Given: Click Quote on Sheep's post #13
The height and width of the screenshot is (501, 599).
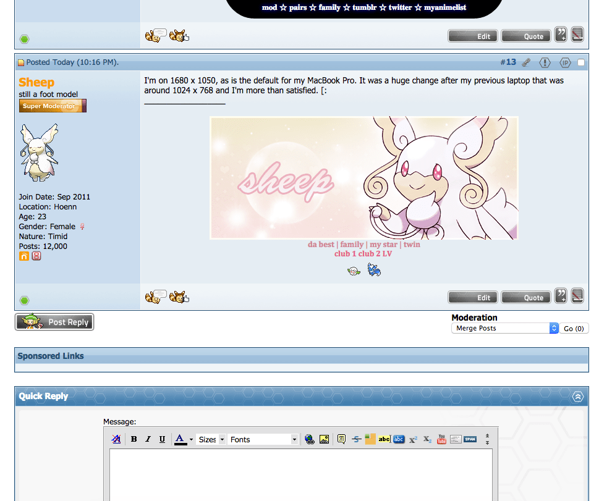Looking at the screenshot, I should [526, 297].
